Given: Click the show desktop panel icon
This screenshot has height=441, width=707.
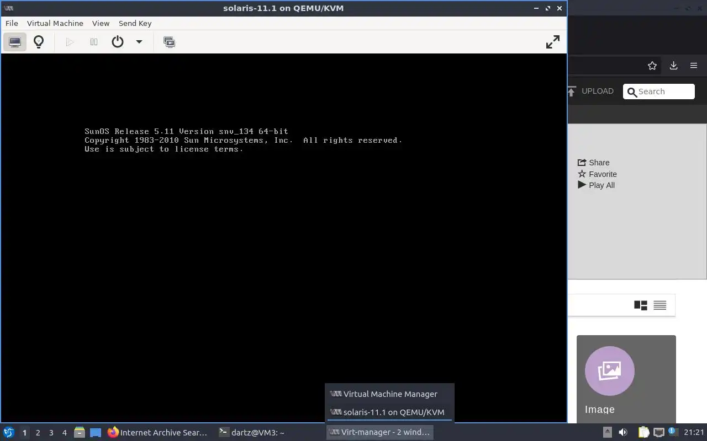Looking at the screenshot, I should pyautogui.click(x=96, y=433).
